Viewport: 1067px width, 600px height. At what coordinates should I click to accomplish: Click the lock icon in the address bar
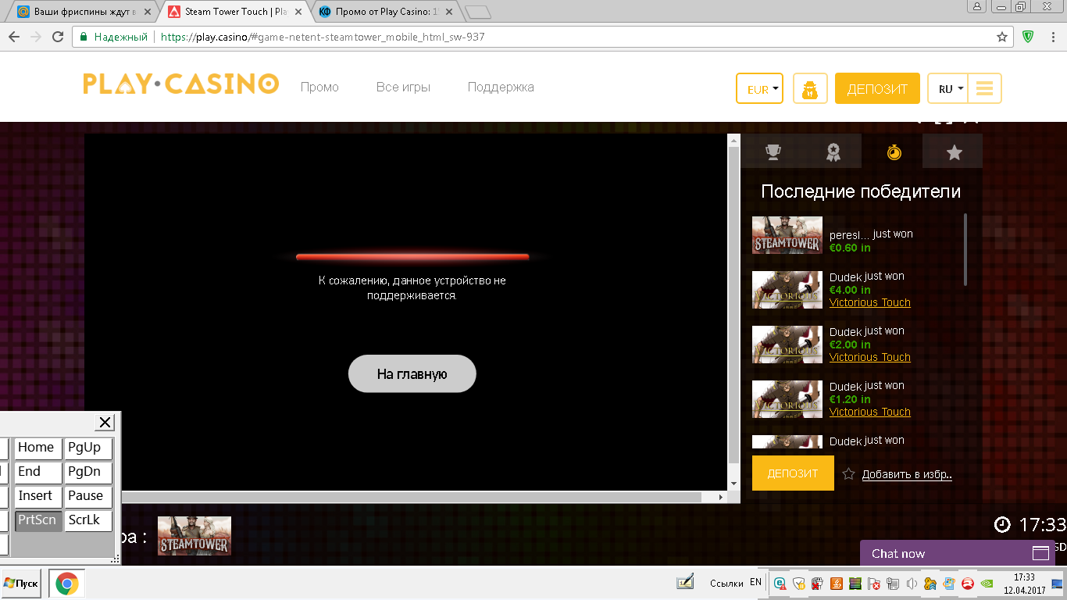click(84, 37)
